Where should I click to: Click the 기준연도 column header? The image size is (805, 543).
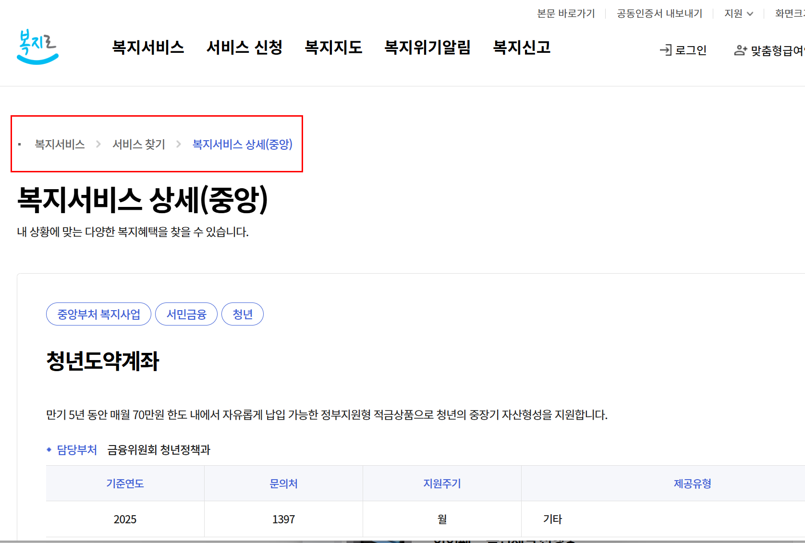125,483
